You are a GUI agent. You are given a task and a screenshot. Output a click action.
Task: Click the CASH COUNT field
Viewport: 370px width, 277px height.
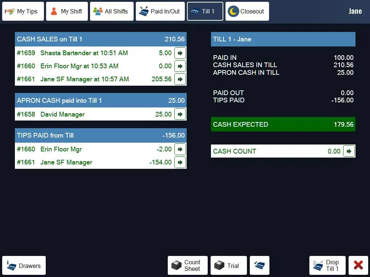[283, 151]
